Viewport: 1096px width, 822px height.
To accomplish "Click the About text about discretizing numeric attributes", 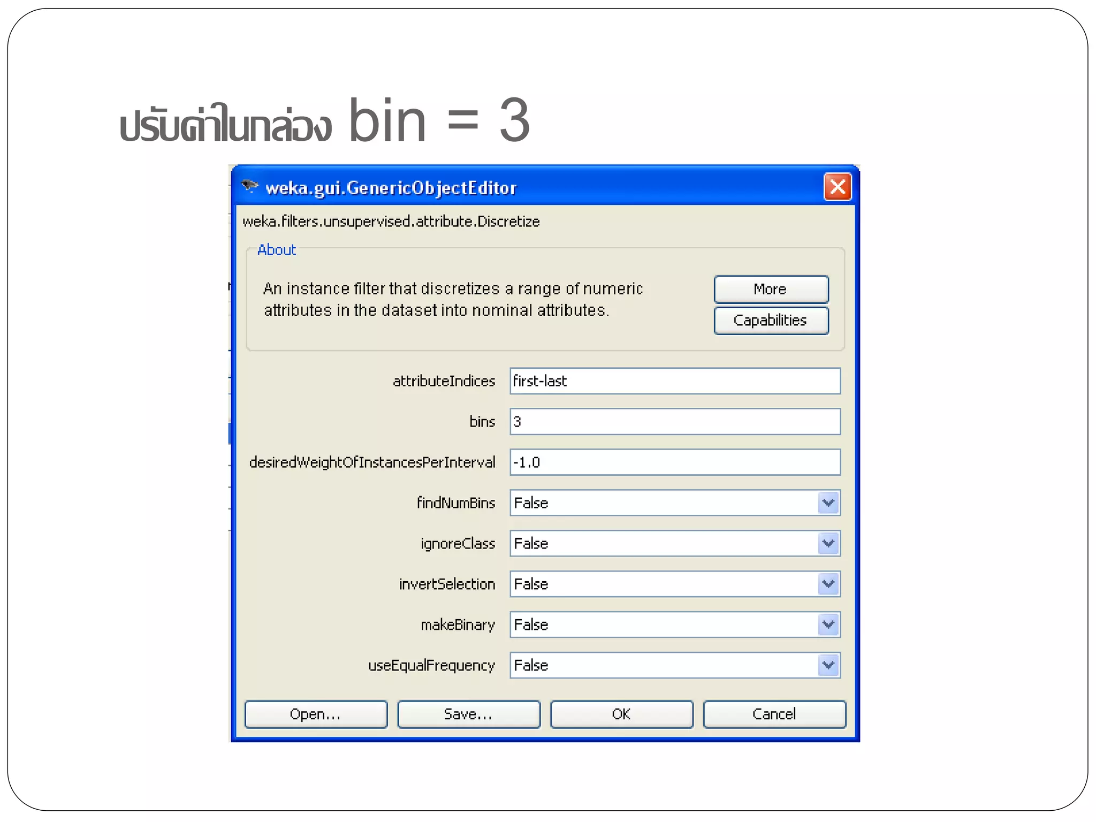I will (x=453, y=300).
